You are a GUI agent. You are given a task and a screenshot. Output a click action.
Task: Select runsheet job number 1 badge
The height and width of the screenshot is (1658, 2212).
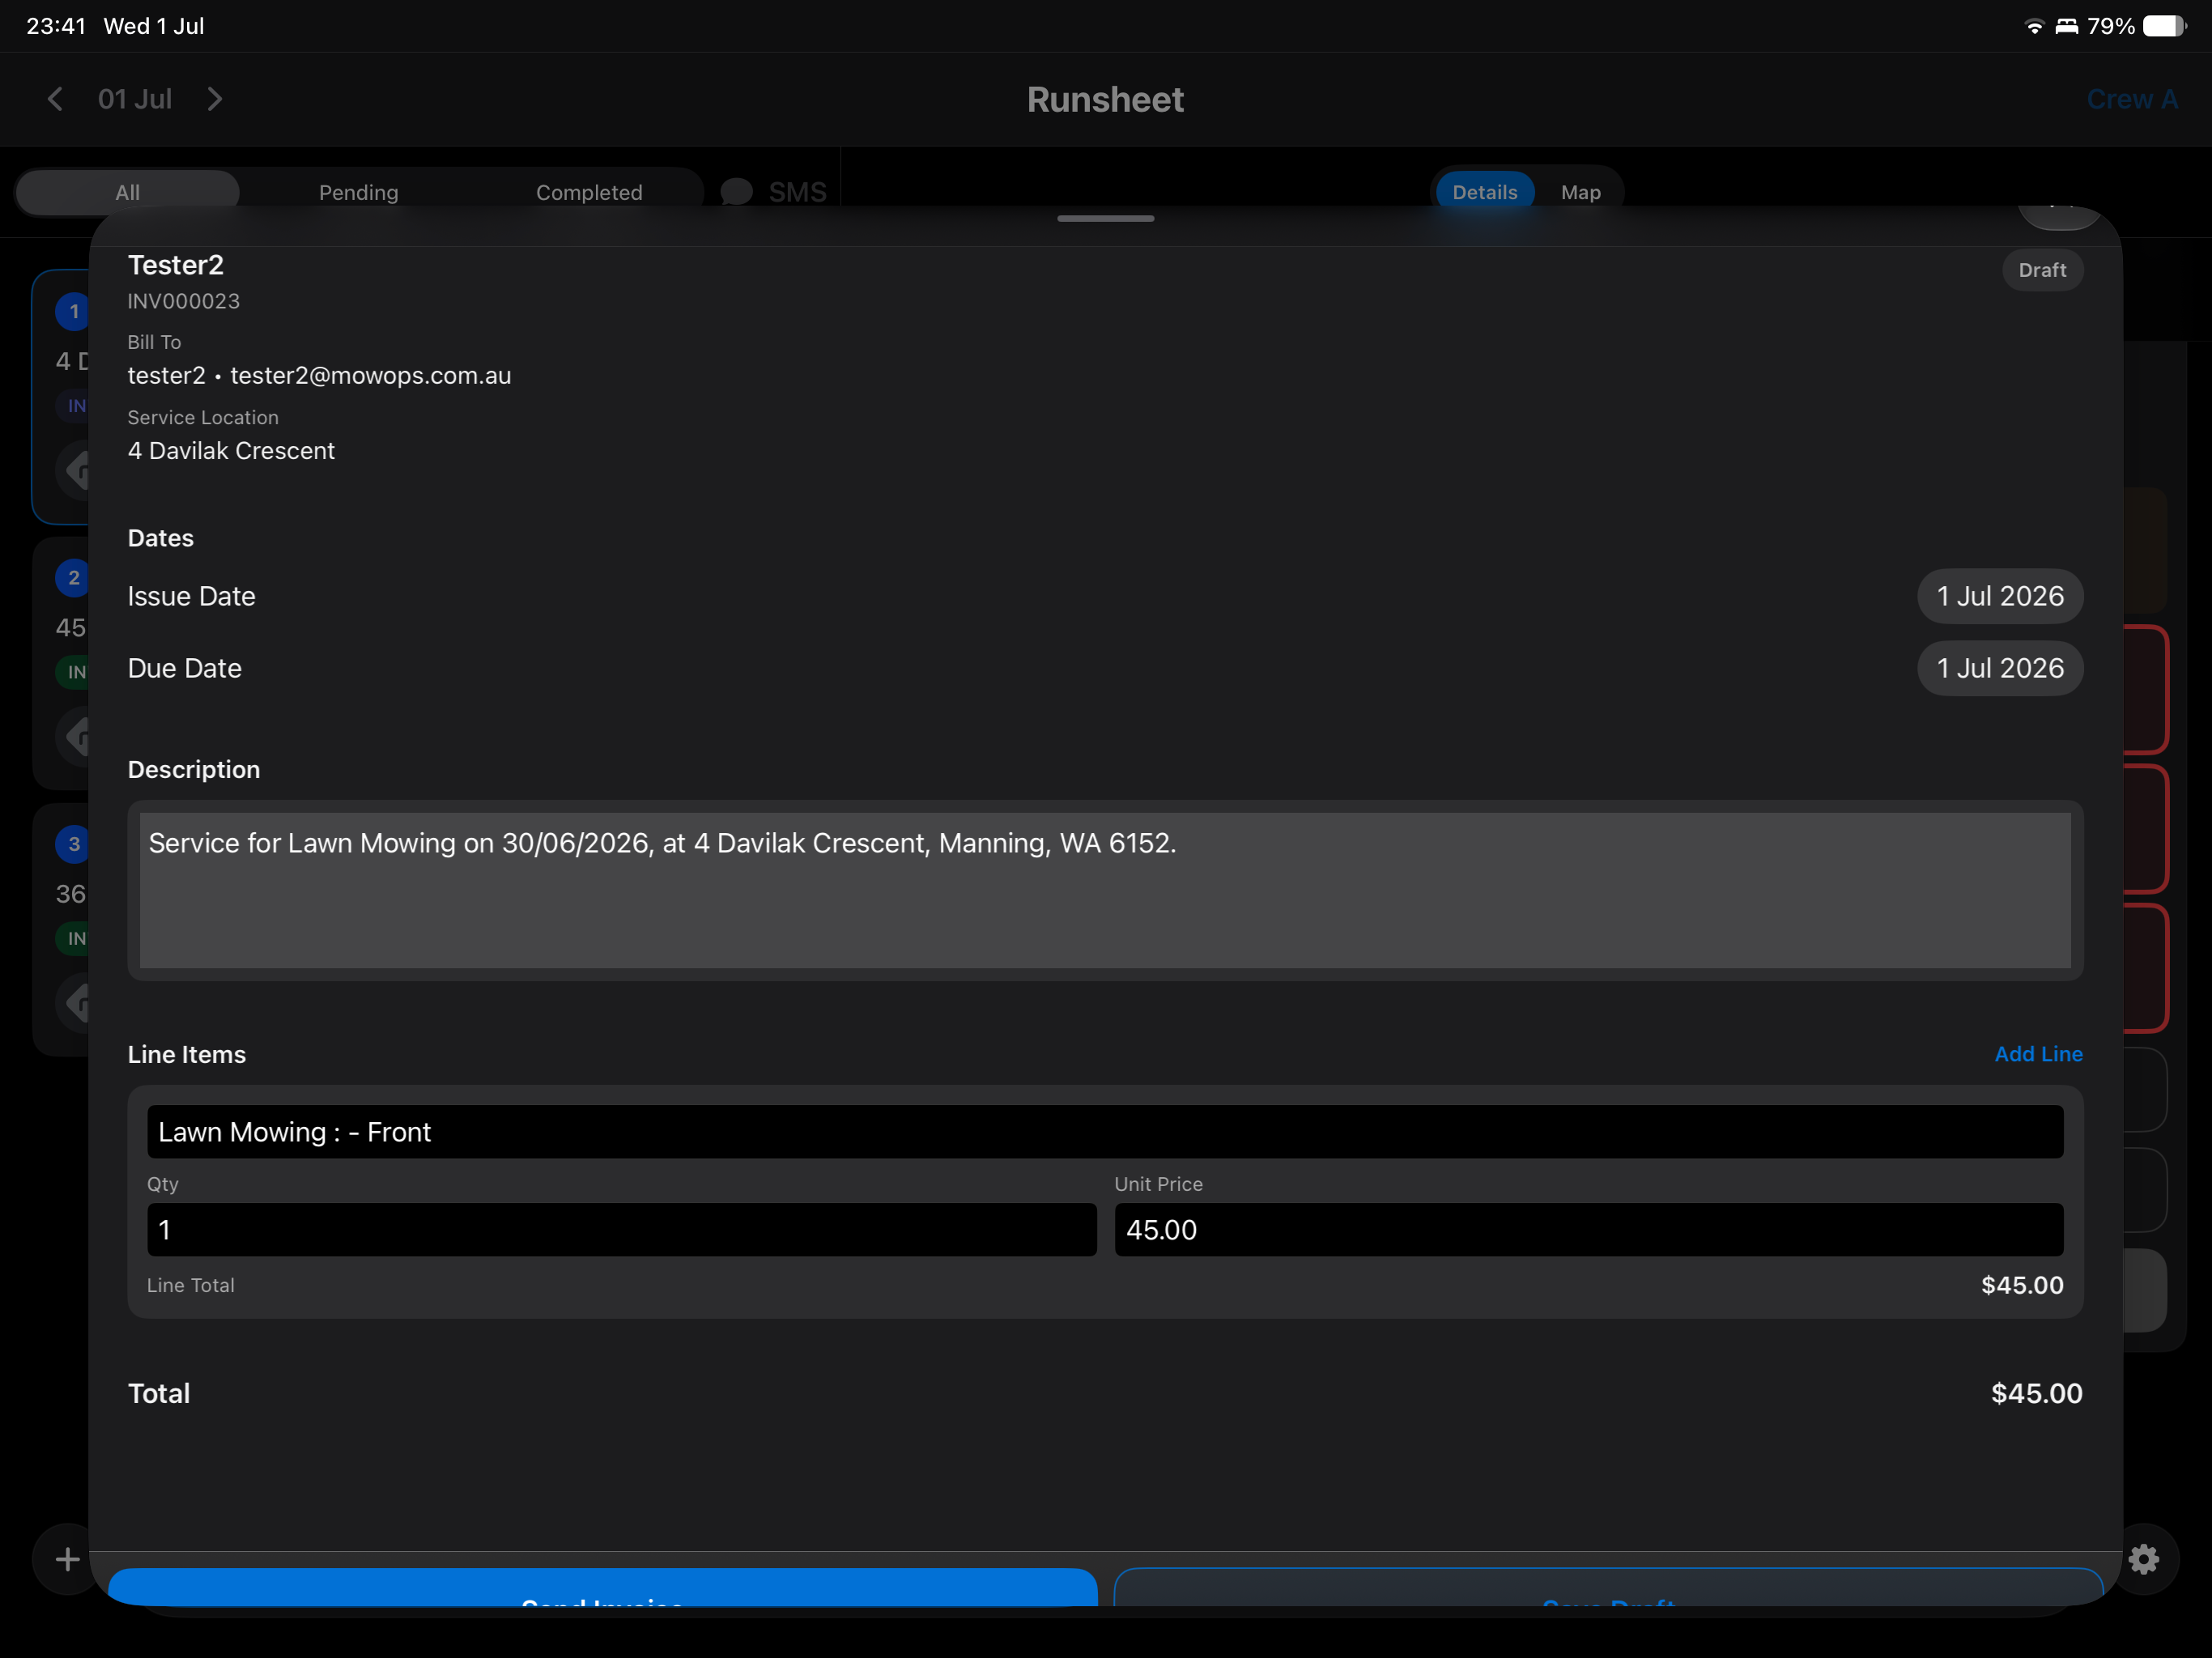73,311
